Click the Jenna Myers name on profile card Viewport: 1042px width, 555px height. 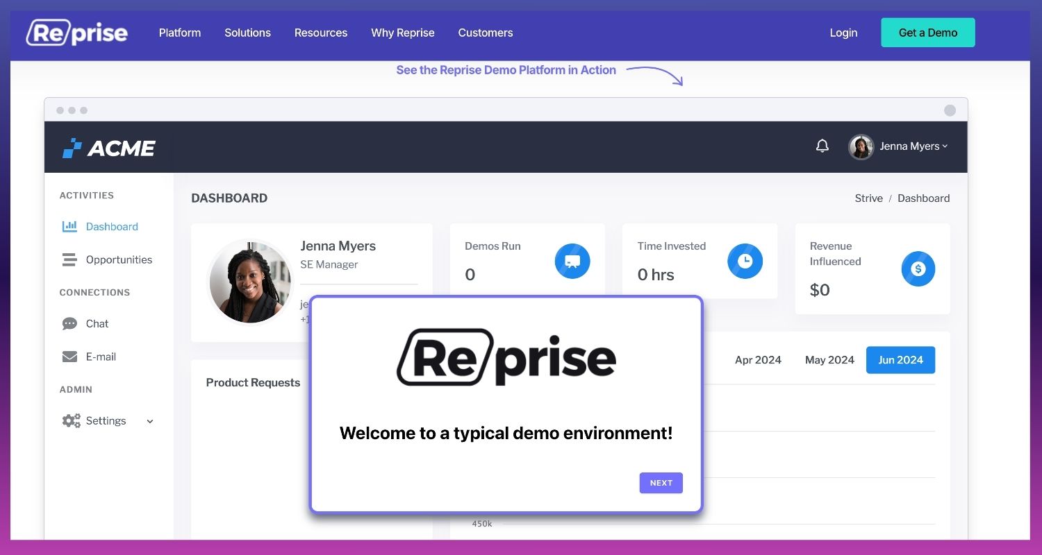click(x=338, y=246)
